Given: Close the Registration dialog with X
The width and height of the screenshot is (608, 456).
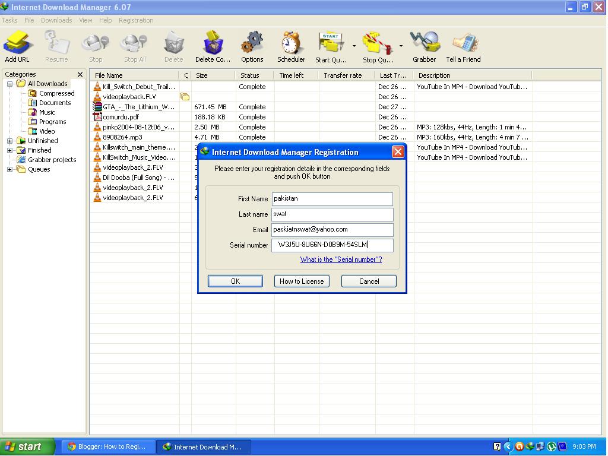Looking at the screenshot, I should pos(398,151).
